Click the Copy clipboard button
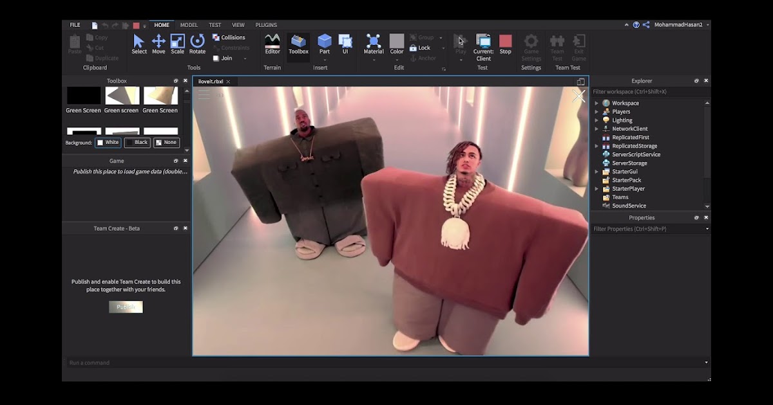The width and height of the screenshot is (773, 405). pyautogui.click(x=97, y=37)
